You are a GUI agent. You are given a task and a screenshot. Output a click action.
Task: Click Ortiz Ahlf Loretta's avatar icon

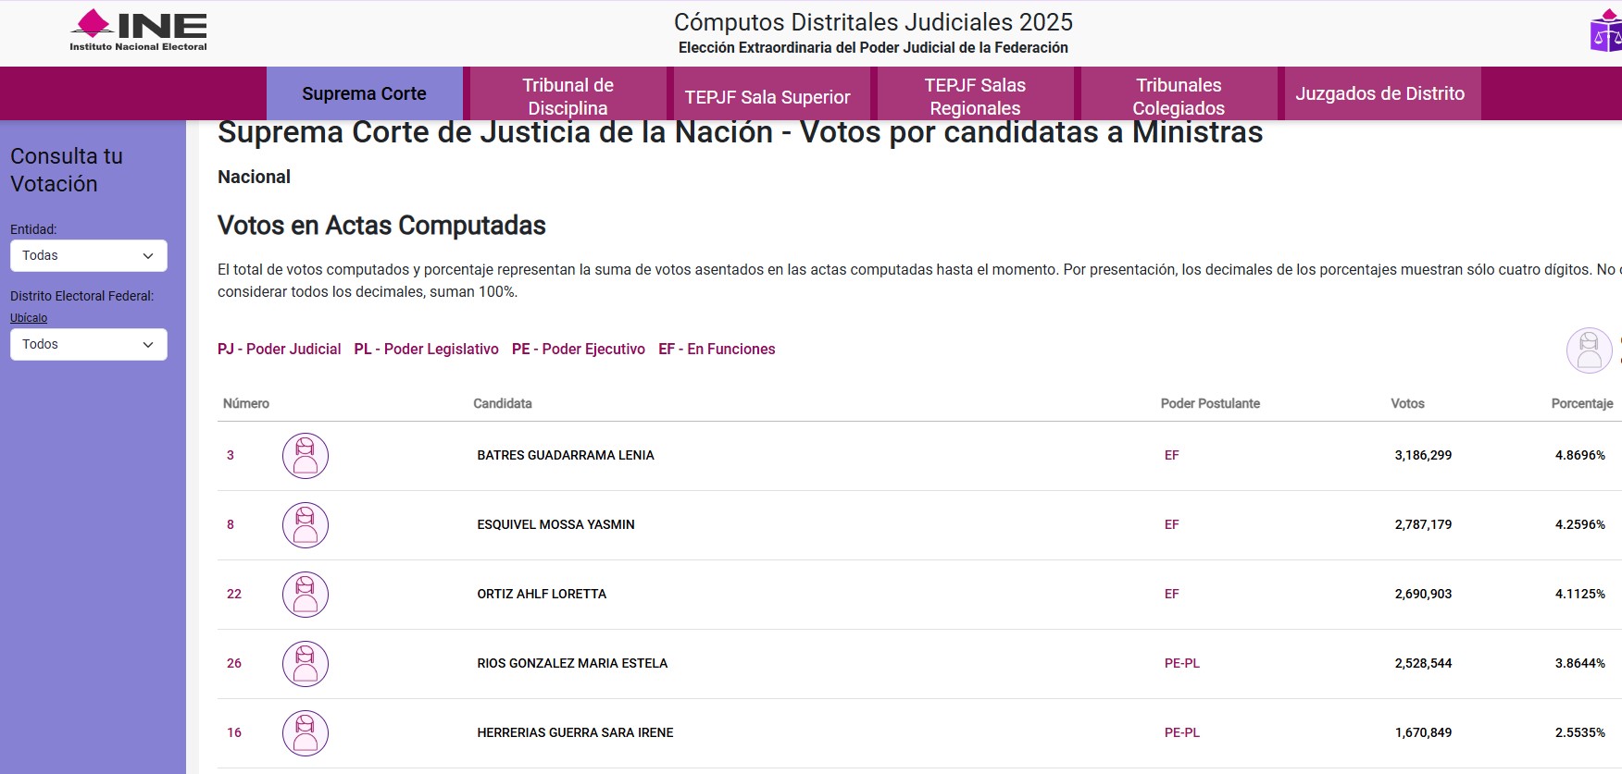pos(306,595)
